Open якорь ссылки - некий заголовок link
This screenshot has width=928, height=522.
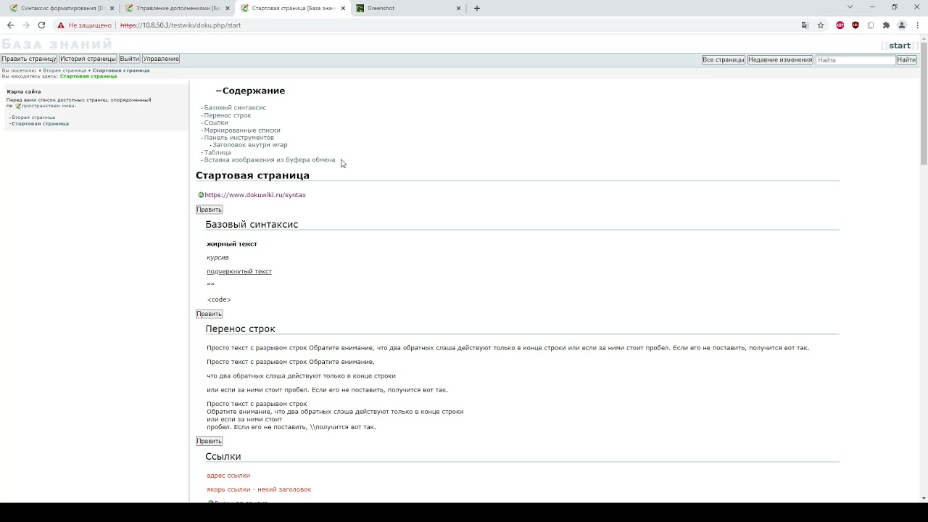click(259, 489)
